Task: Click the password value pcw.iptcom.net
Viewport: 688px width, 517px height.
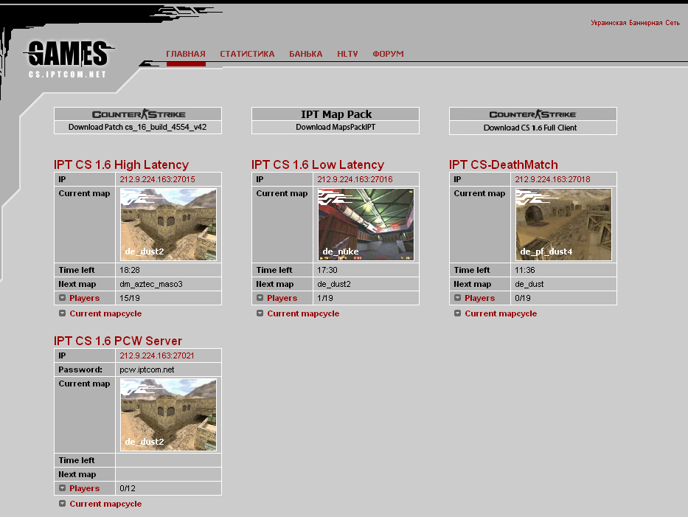Action: [x=147, y=370]
